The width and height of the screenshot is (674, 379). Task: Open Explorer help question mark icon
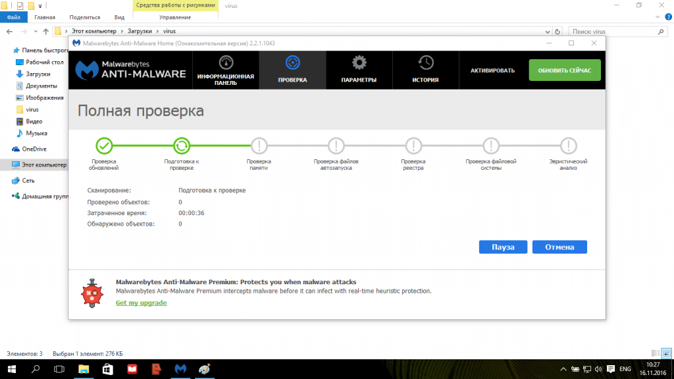(x=669, y=17)
